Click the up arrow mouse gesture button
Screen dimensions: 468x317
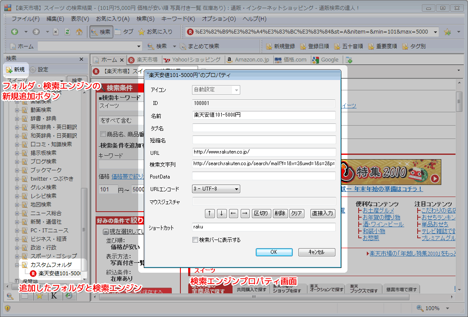pyautogui.click(x=210, y=213)
